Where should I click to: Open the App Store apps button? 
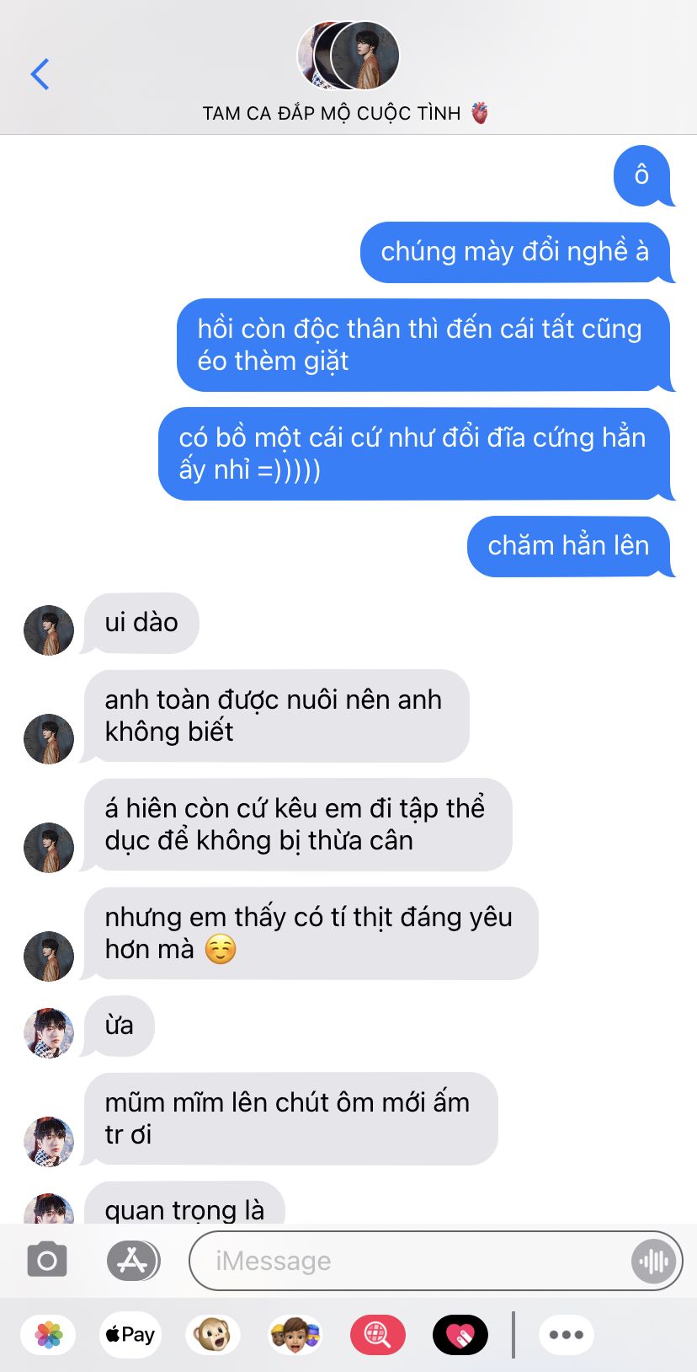[x=133, y=1261]
